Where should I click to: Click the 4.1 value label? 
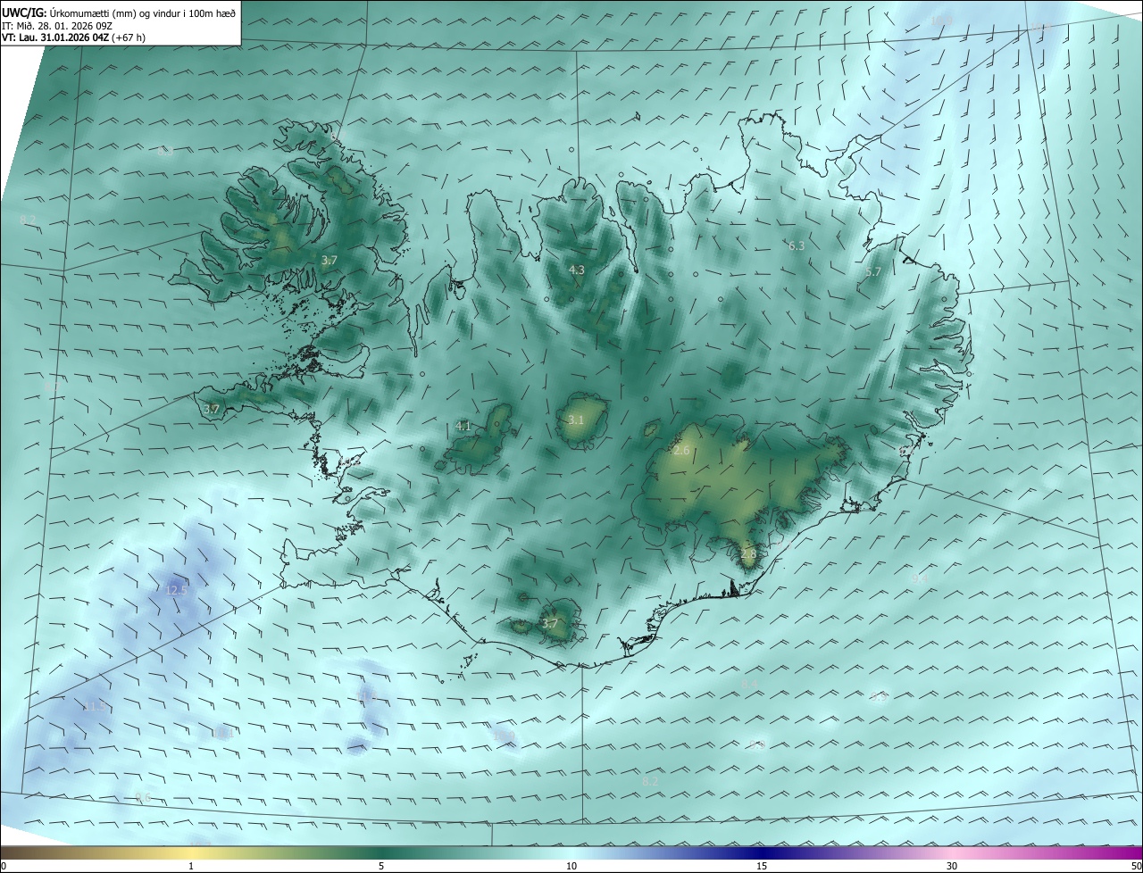coord(463,427)
